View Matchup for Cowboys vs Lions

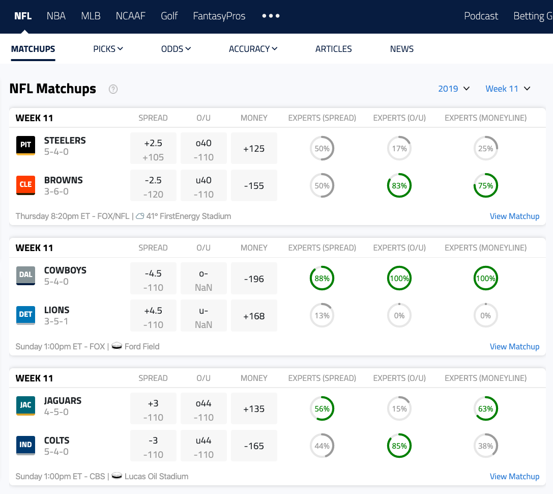coord(514,346)
